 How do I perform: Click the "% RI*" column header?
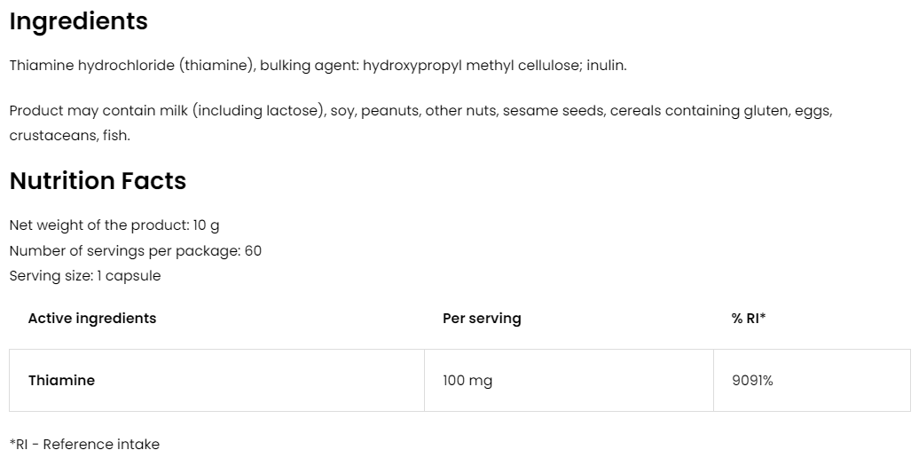(749, 318)
